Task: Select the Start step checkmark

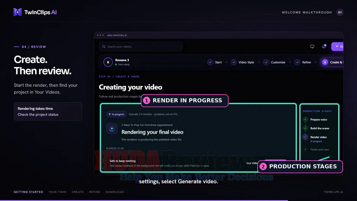Action: point(210,62)
